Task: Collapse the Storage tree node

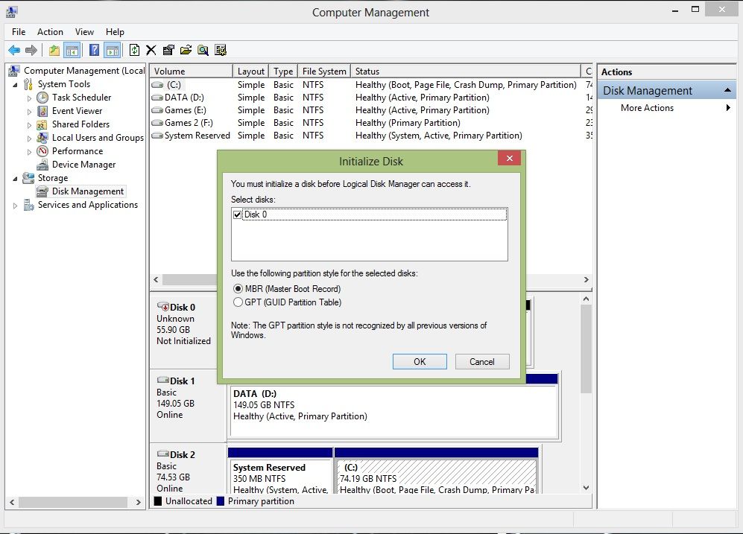Action: click(x=15, y=179)
